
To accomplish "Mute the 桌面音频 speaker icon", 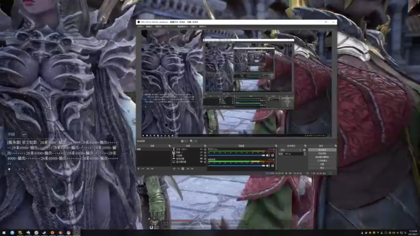I will (268, 166).
